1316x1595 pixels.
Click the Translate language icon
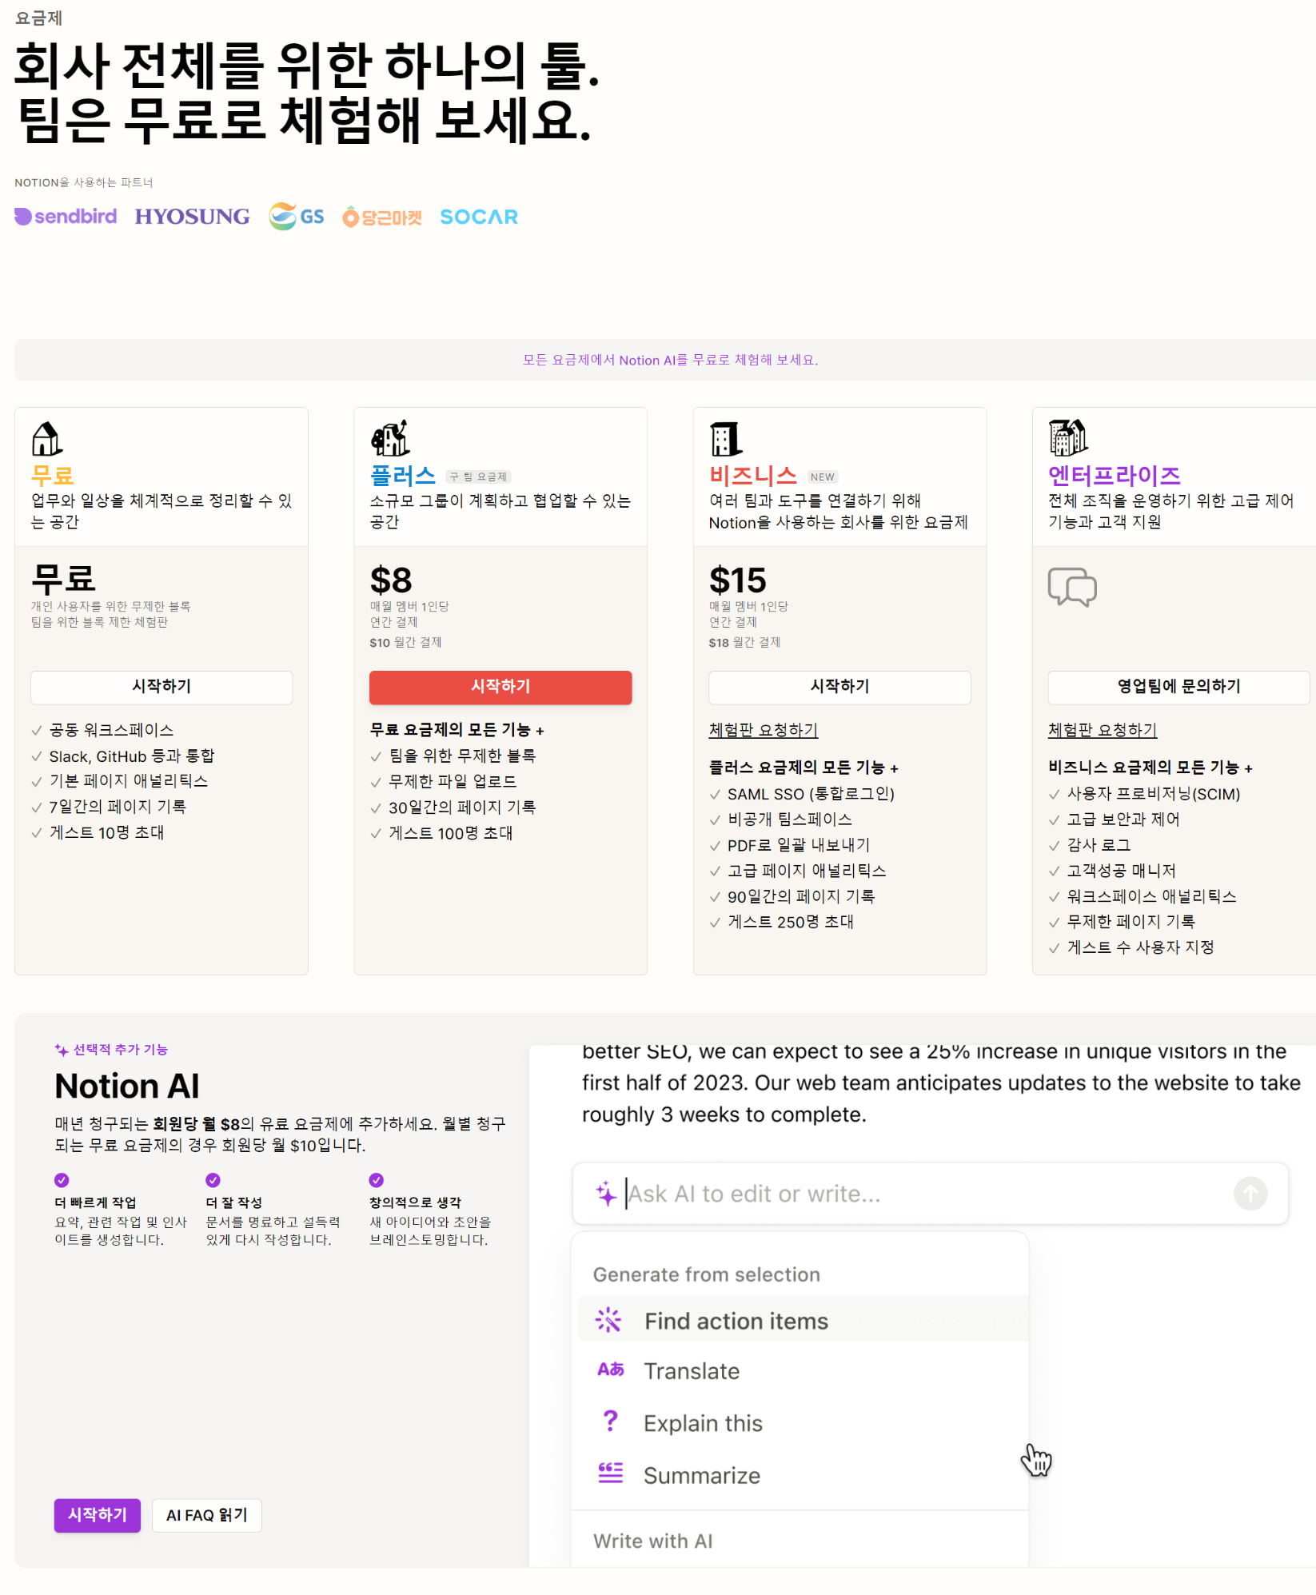click(x=611, y=1370)
